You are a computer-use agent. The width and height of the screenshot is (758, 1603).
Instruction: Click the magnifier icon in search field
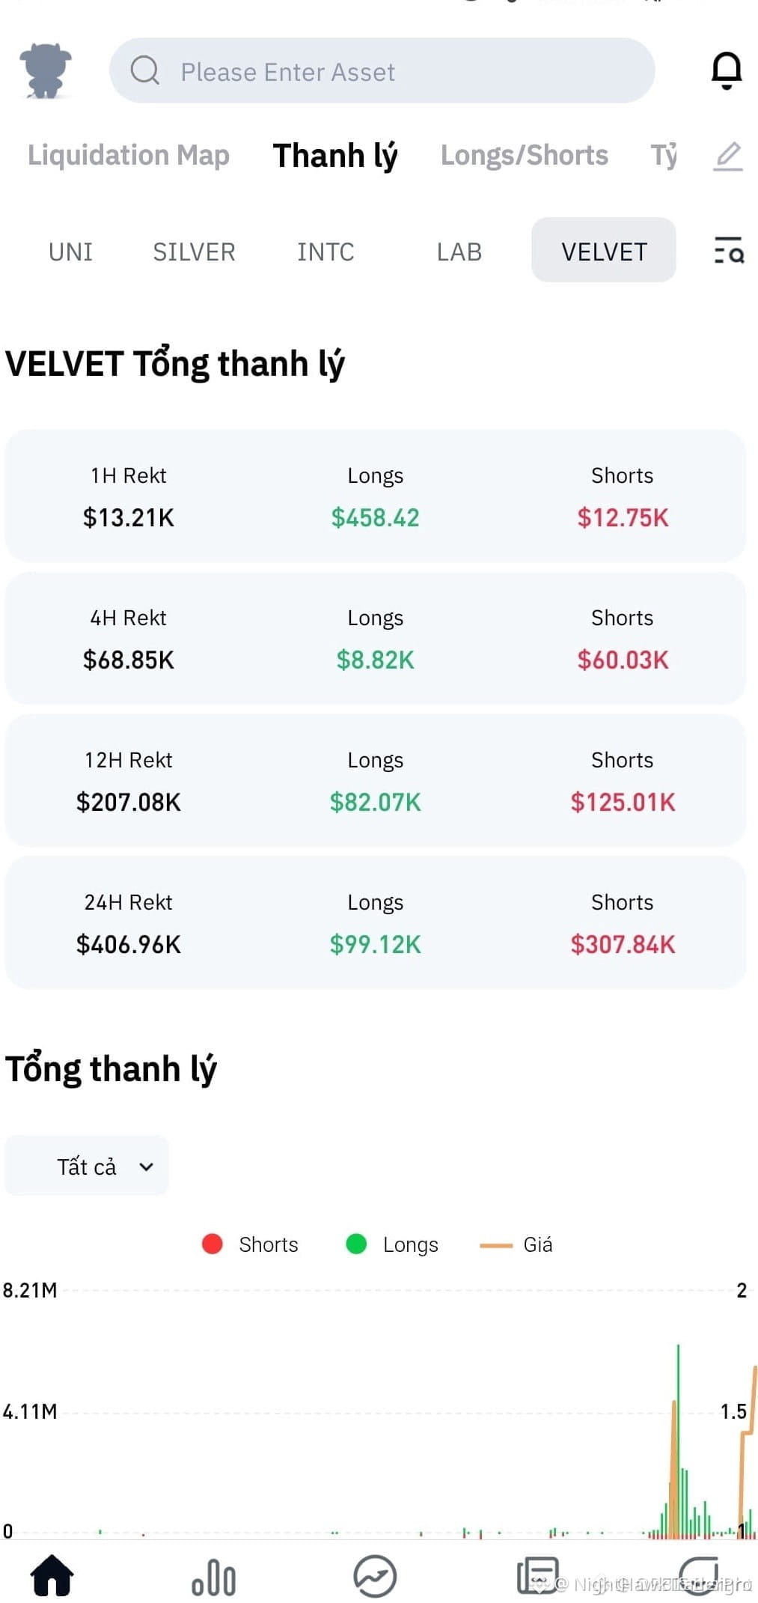coord(145,70)
